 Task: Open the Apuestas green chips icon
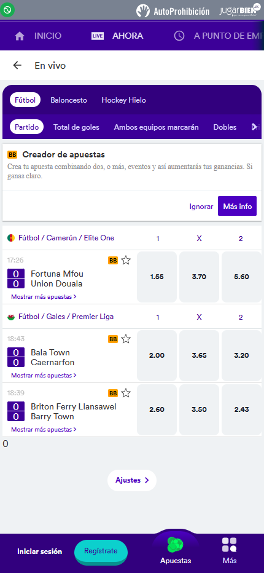[175, 545]
